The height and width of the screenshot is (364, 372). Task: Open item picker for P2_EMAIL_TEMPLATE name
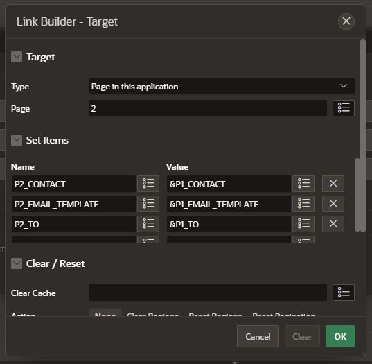click(148, 204)
